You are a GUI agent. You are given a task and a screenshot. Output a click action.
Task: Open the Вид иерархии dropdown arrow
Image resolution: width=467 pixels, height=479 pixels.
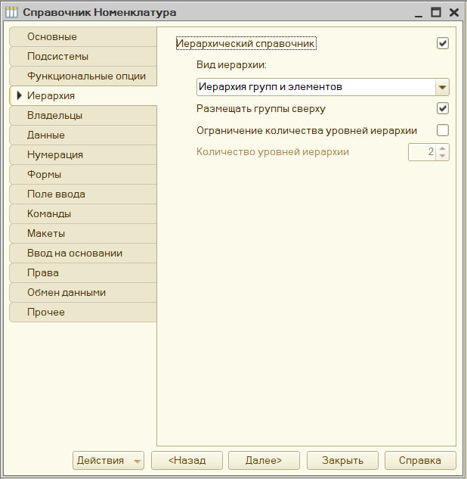442,87
